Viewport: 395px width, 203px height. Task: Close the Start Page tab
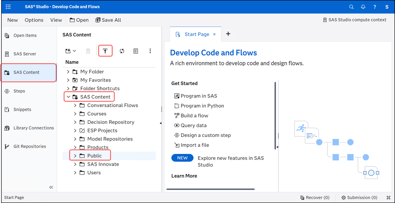coord(214,34)
